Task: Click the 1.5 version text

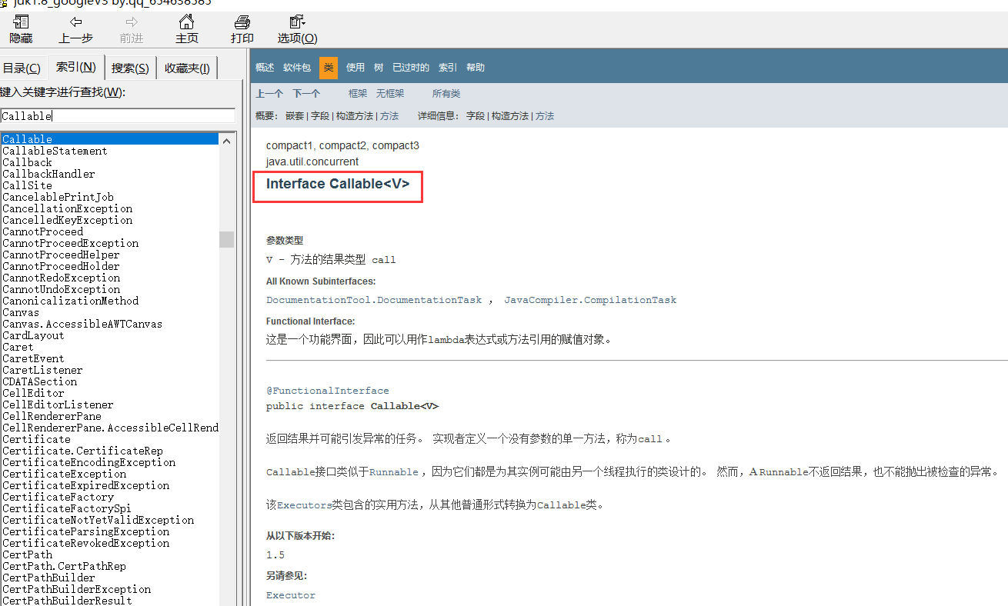Action: (x=275, y=555)
